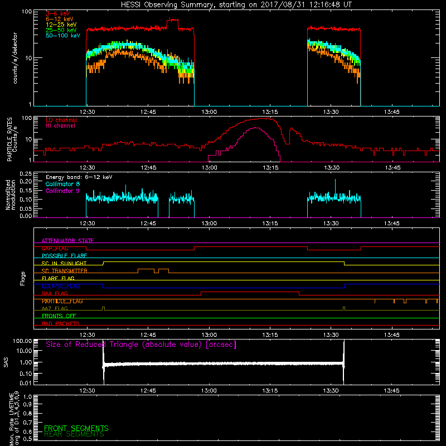Image resolution: width=446 pixels, height=446 pixels.
Task: Click the Energy band: 6-12 keV label
Action: (79, 177)
